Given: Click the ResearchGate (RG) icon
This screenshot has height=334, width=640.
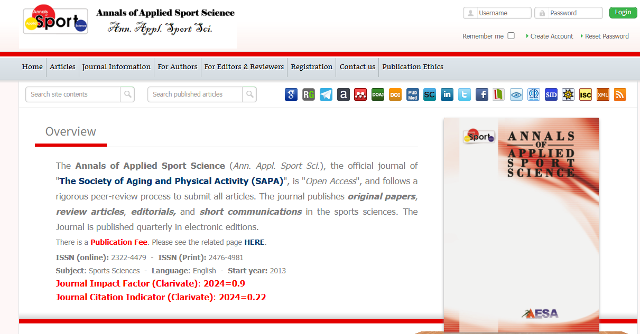Looking at the screenshot, I should [x=309, y=94].
